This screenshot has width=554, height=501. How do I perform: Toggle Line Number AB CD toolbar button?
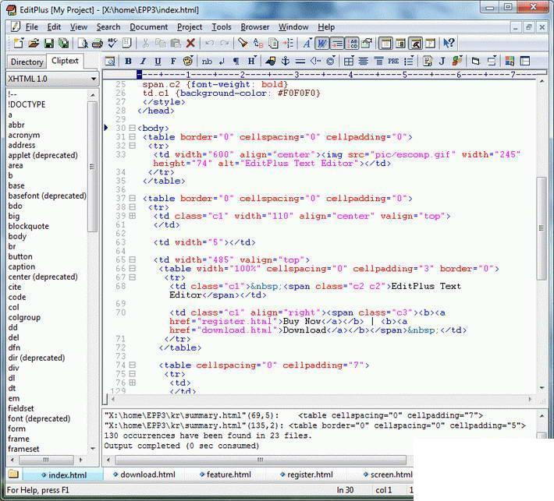click(352, 43)
